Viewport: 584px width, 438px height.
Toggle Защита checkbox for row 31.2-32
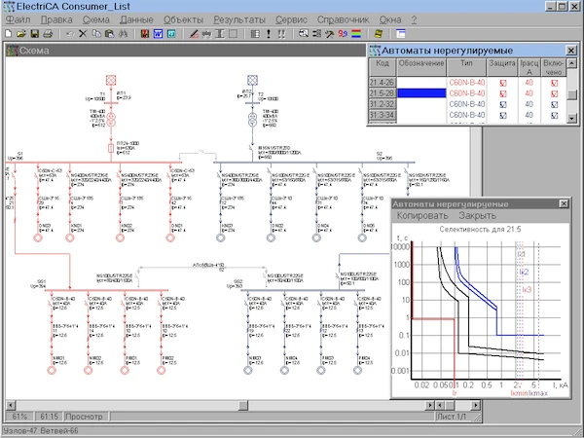(x=503, y=105)
